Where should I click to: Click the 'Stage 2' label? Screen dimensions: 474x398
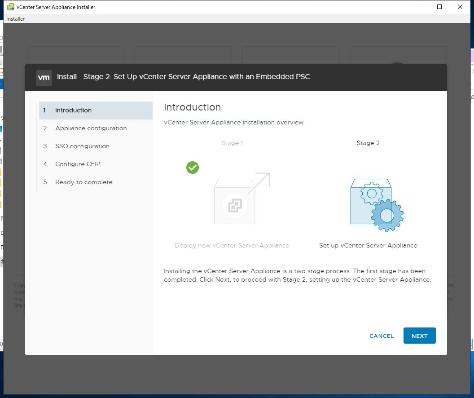coord(368,143)
